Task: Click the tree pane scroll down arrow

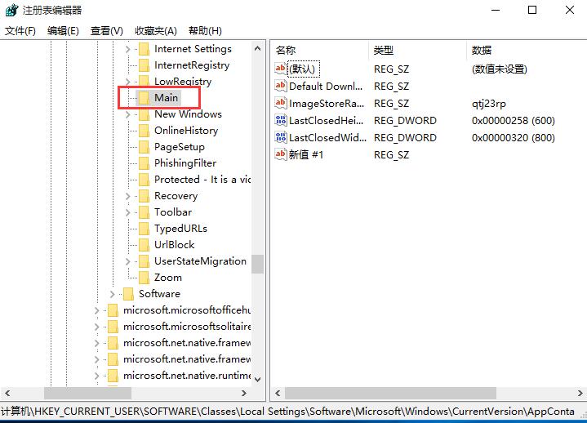Action: pyautogui.click(x=257, y=379)
